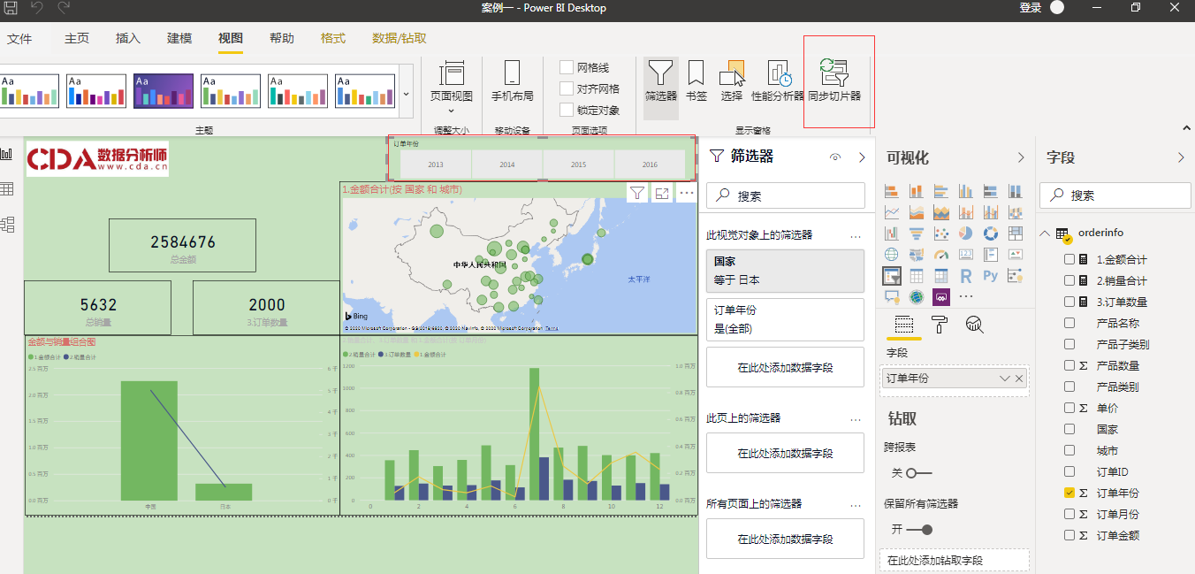Toggle filter pane visibility eye icon

[835, 157]
